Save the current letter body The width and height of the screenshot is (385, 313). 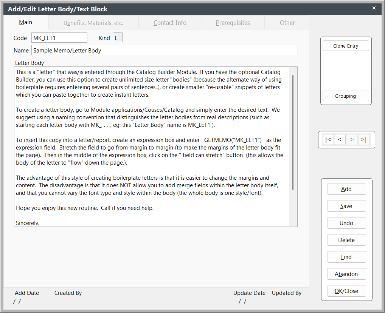346,206
